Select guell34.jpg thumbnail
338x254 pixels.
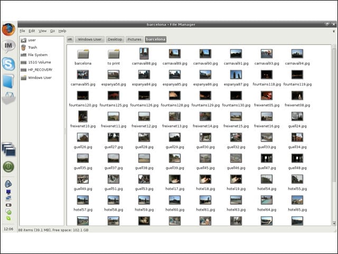click(x=297, y=138)
